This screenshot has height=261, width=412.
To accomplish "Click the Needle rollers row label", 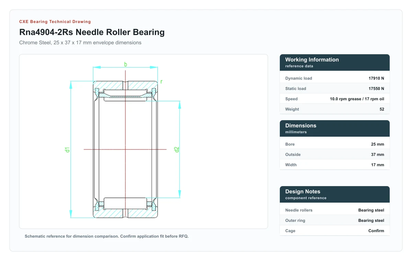I will (x=299, y=210).
